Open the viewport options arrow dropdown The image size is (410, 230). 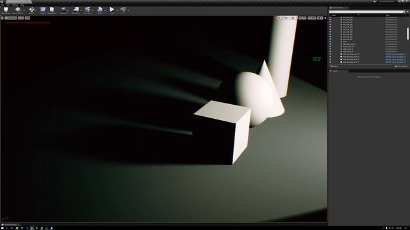[x=3, y=18]
